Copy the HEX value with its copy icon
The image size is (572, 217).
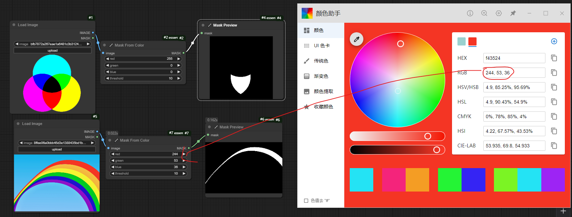[554, 58]
